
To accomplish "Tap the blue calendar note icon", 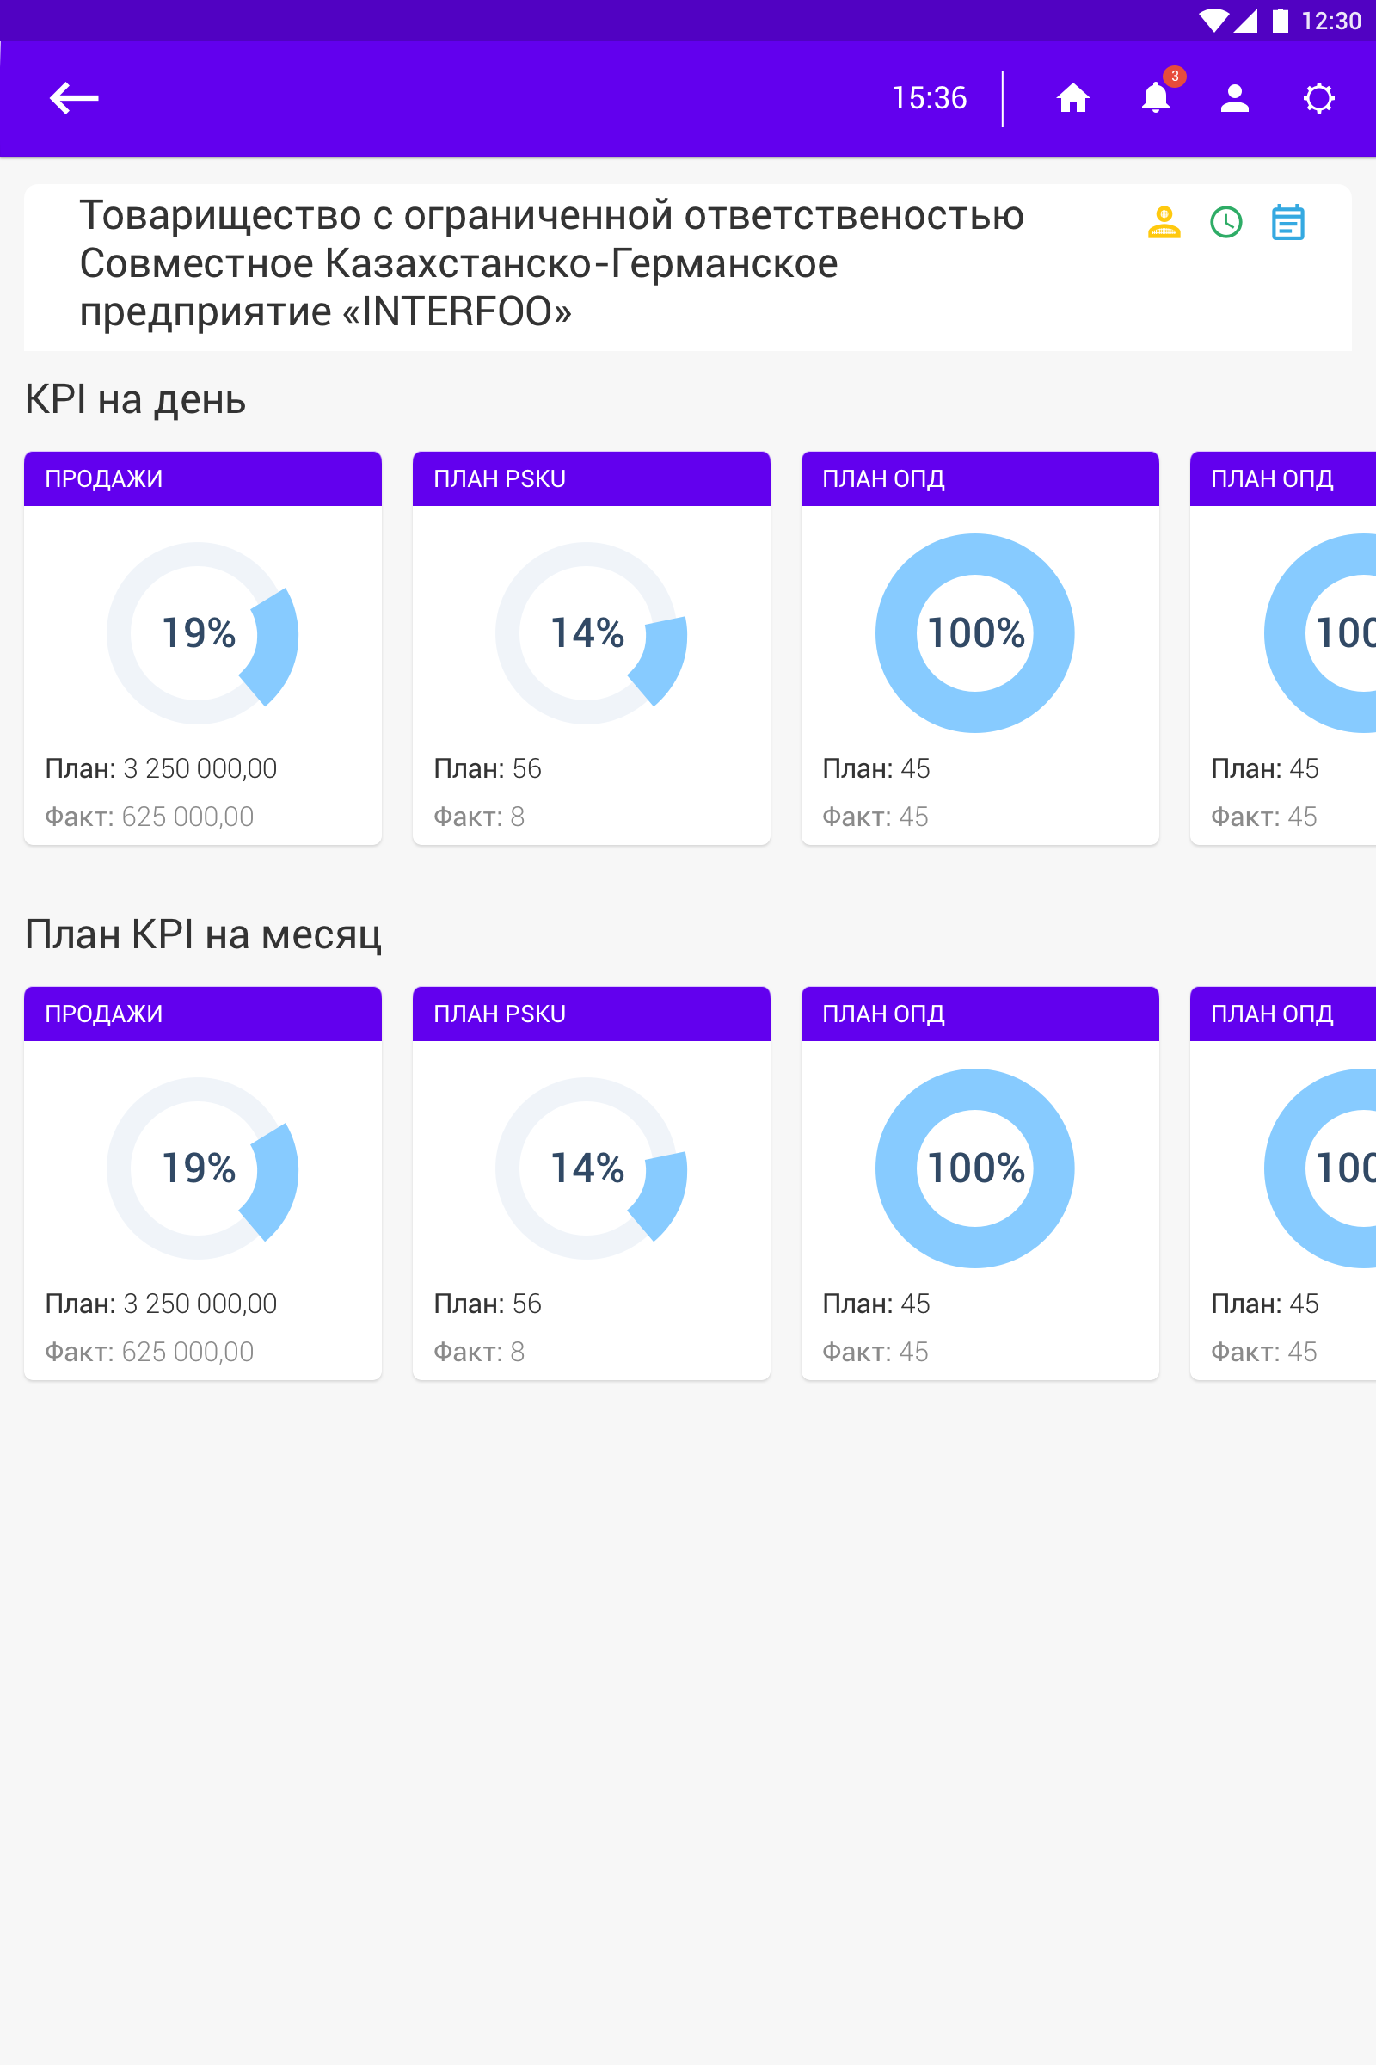I will click(x=1287, y=223).
